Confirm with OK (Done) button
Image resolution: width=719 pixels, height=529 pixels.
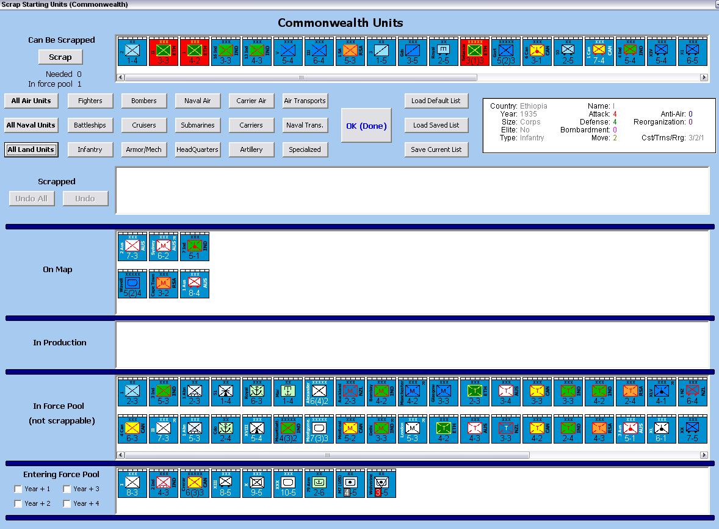[x=366, y=126]
